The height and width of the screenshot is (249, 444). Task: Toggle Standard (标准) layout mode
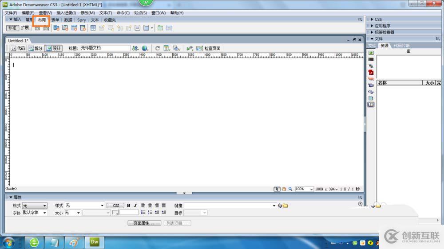point(12,28)
